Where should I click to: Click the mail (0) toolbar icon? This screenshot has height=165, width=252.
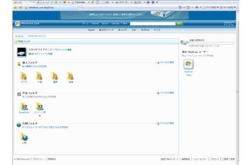pos(106,2)
